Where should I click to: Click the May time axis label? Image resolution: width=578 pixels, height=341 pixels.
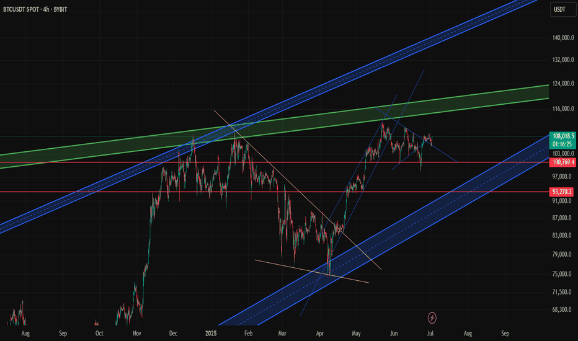pyautogui.click(x=356, y=334)
